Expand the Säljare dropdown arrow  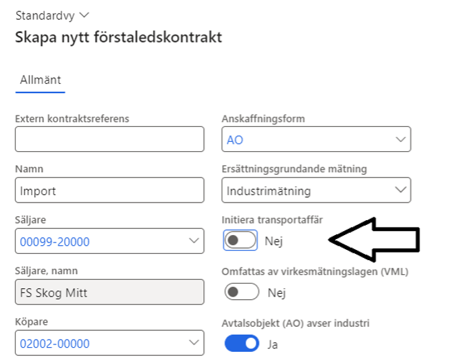pyautogui.click(x=194, y=240)
